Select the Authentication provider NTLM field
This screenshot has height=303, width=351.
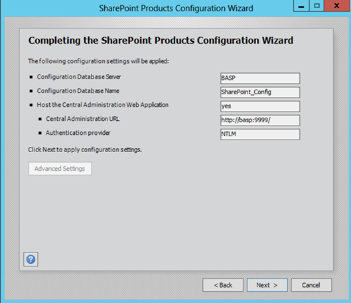pos(260,134)
